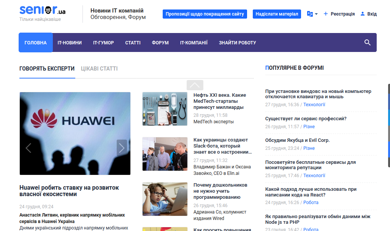Open the language translate icon dropdown
Viewport: 390px width, 231px height.
(x=310, y=14)
